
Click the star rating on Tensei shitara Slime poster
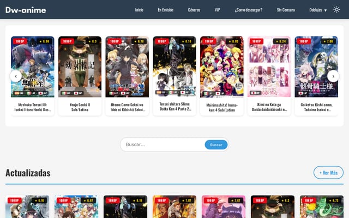(x=186, y=41)
